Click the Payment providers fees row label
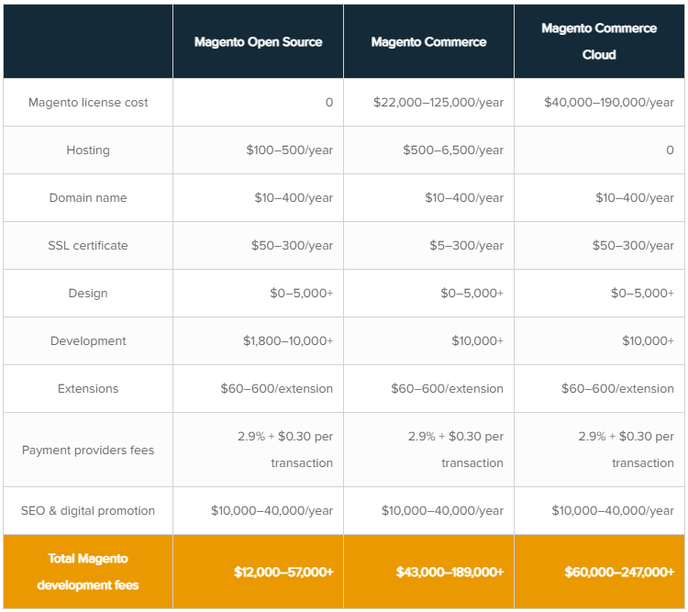Screen dimensions: 688x612 tap(88, 451)
